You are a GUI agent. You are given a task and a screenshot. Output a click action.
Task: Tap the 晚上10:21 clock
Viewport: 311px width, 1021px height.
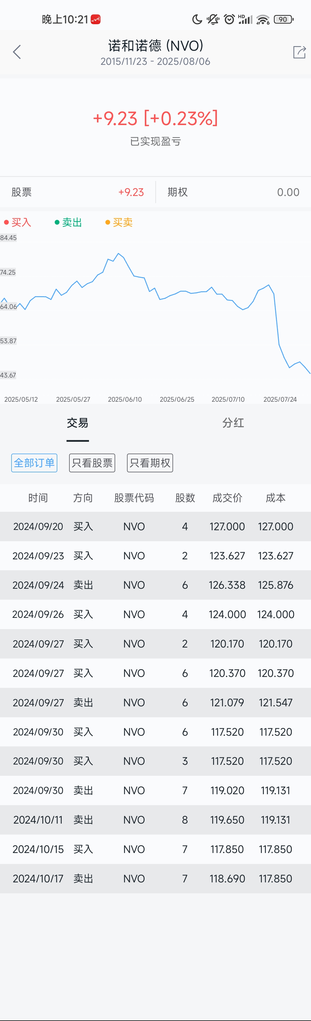click(x=65, y=19)
